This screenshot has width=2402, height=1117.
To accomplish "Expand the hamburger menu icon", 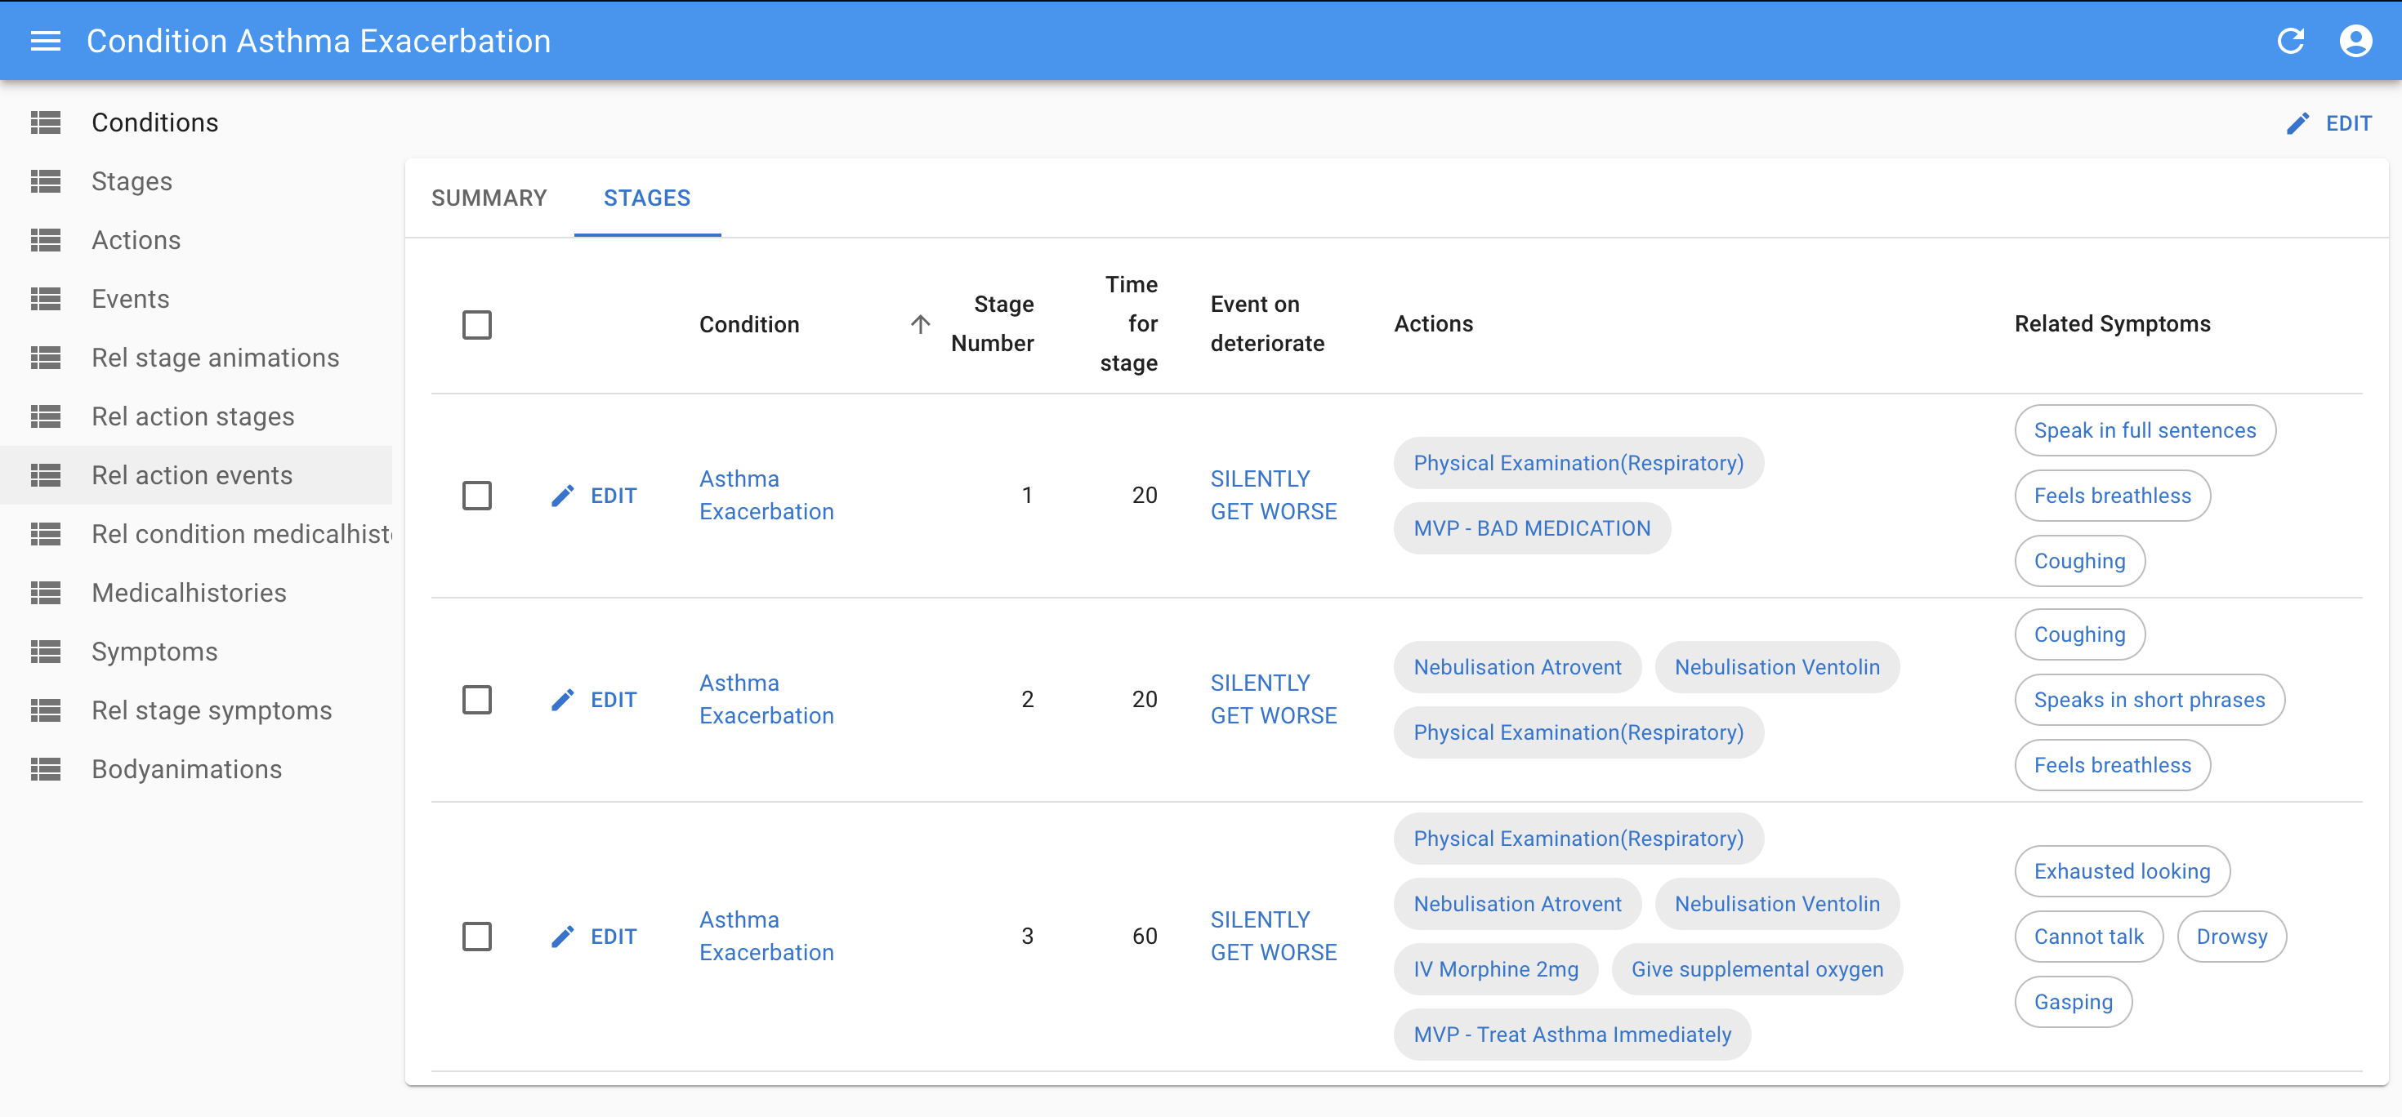I will [42, 42].
